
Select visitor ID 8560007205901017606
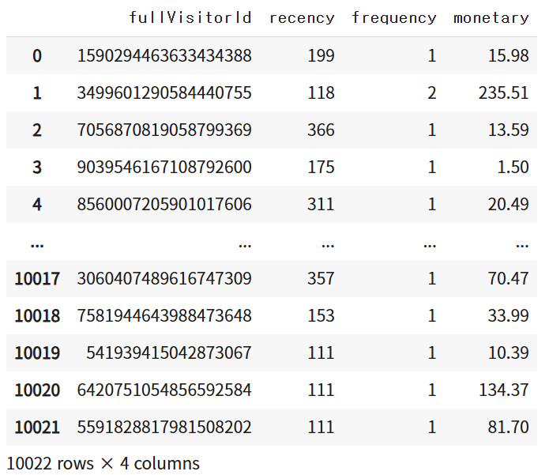[164, 204]
